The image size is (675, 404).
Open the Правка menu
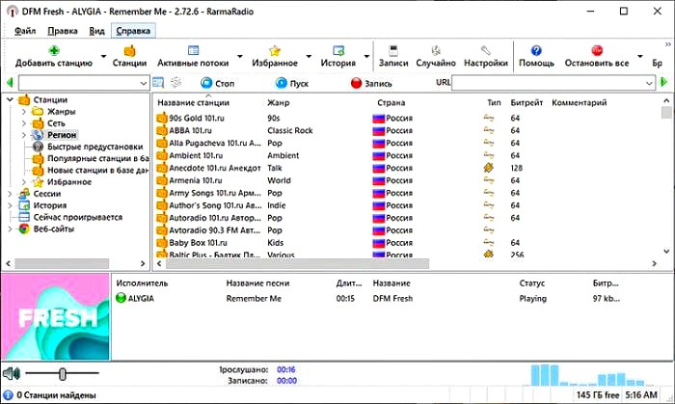(63, 31)
